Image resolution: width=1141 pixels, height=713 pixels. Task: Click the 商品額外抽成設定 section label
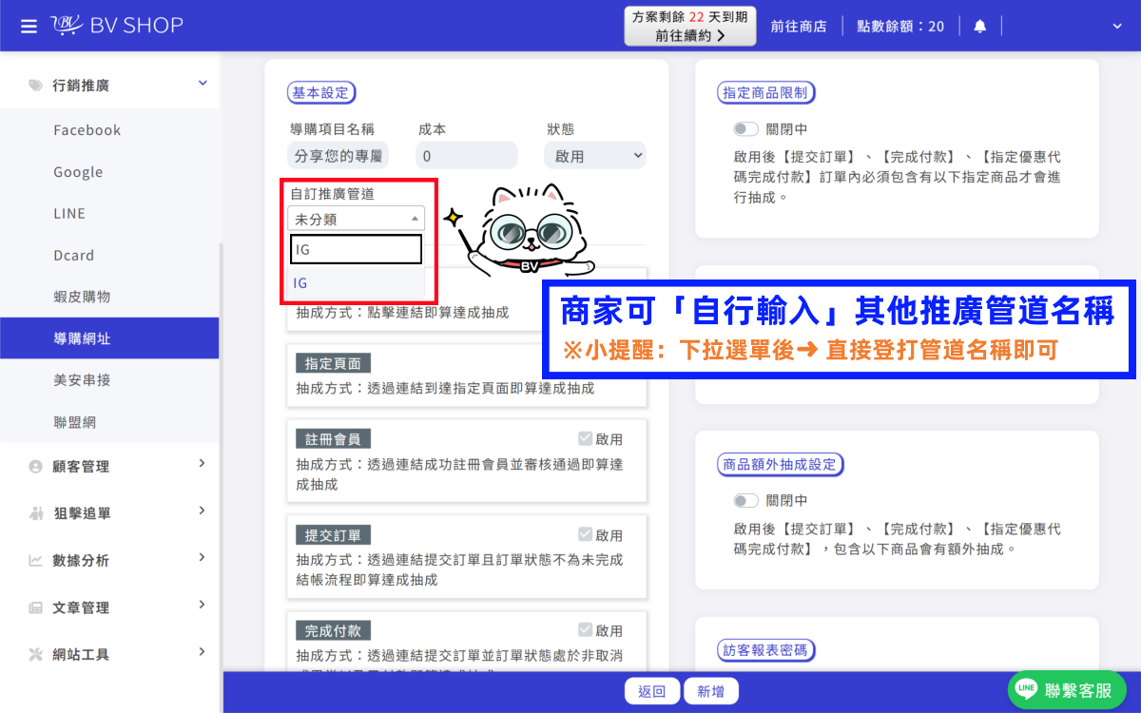780,464
